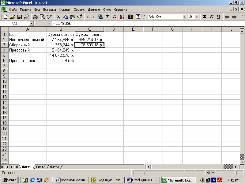This screenshot has width=245, height=184.
Task: Select cell 689,214.17 р.
Action: click(x=89, y=40)
